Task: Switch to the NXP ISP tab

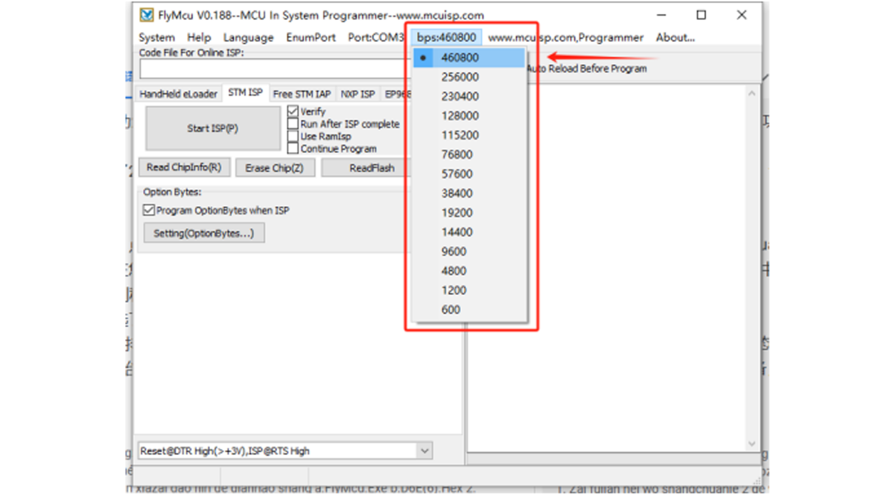Action: [x=357, y=94]
